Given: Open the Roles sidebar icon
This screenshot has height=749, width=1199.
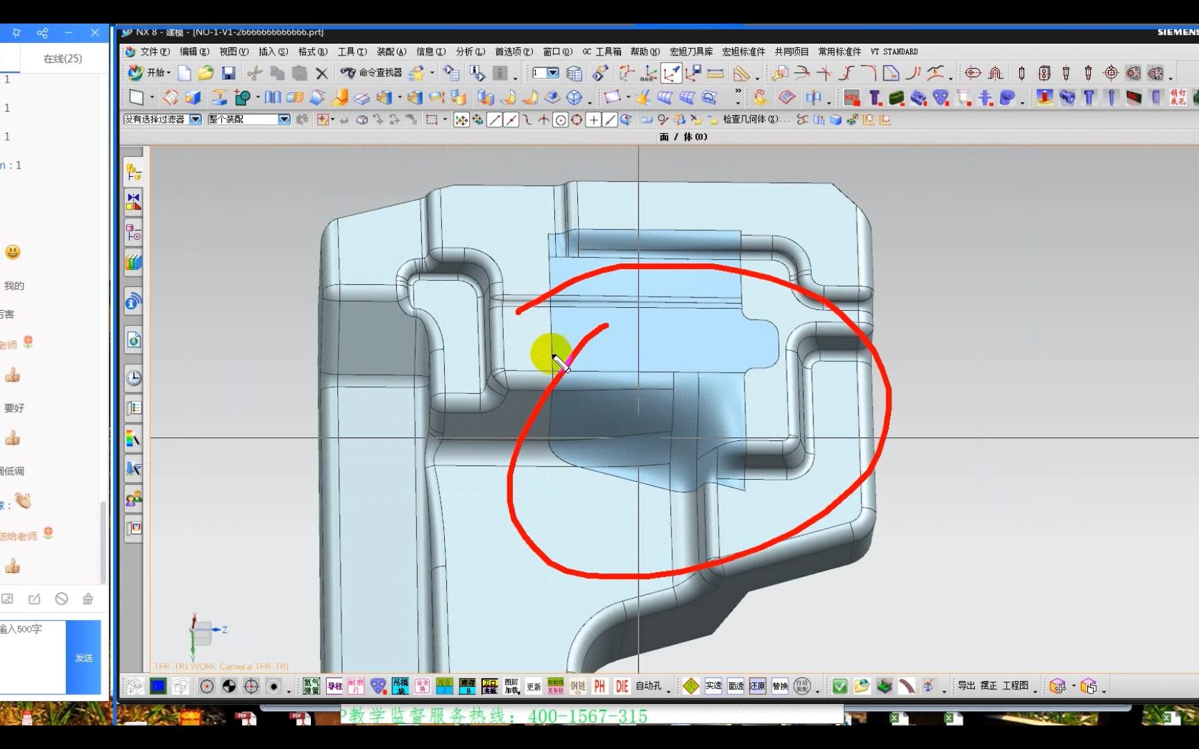Looking at the screenshot, I should coord(133,498).
